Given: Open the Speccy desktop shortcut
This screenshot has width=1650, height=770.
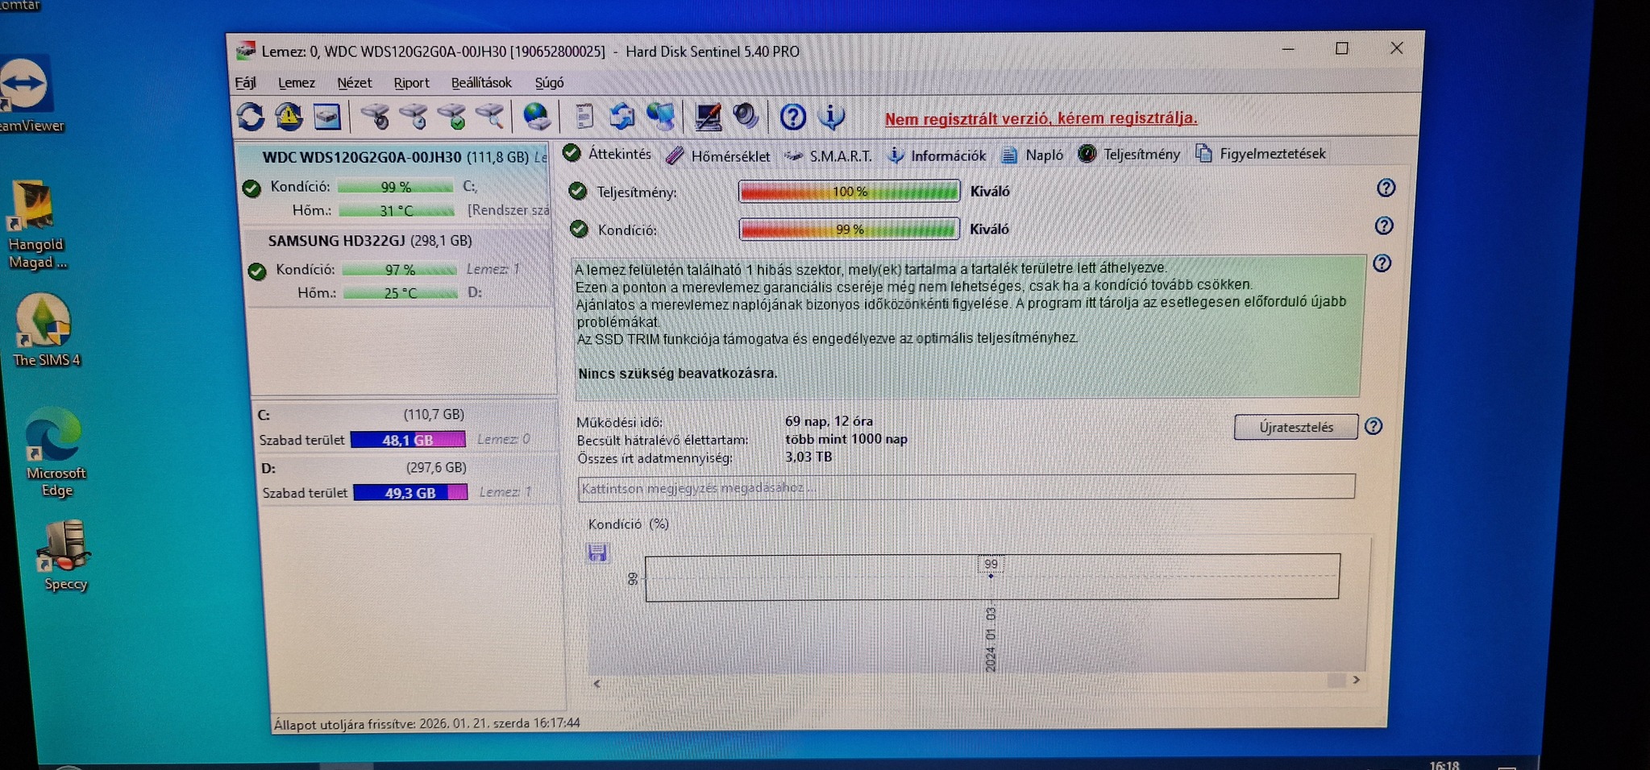Looking at the screenshot, I should (64, 557).
